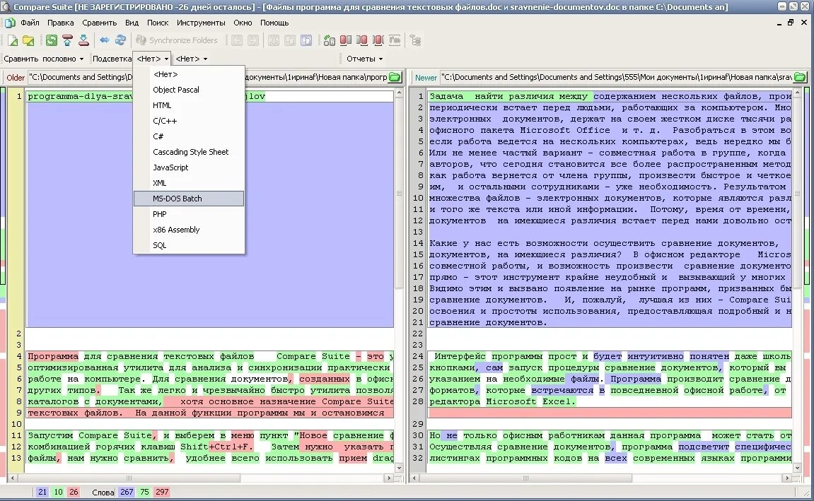Image resolution: width=814 pixels, height=501 pixels.
Task: Click the third red column layout icon
Action: coord(378,40)
